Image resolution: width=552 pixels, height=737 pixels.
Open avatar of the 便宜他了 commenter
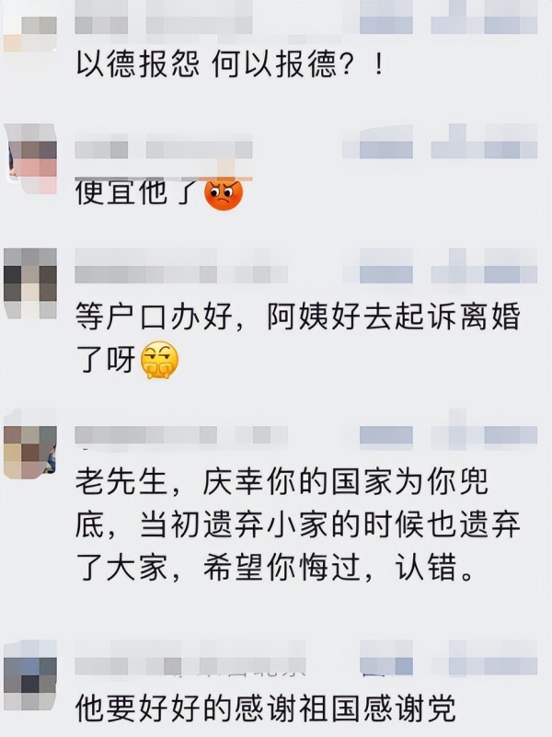pyautogui.click(x=30, y=159)
